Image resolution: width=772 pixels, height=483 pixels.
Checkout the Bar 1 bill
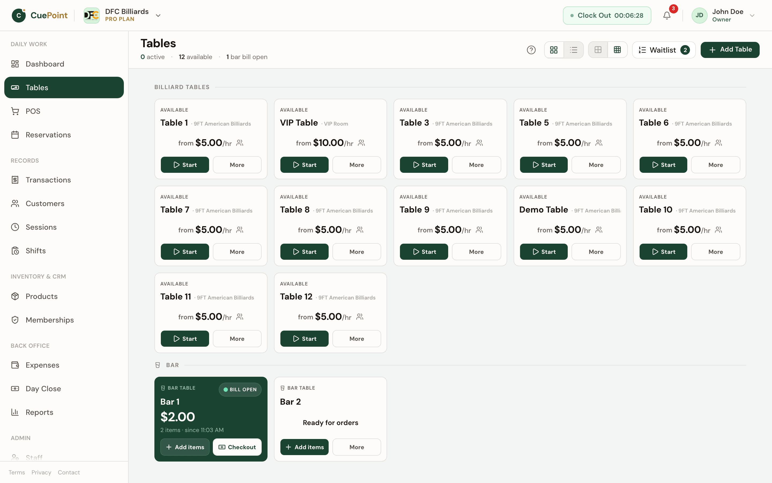click(237, 447)
